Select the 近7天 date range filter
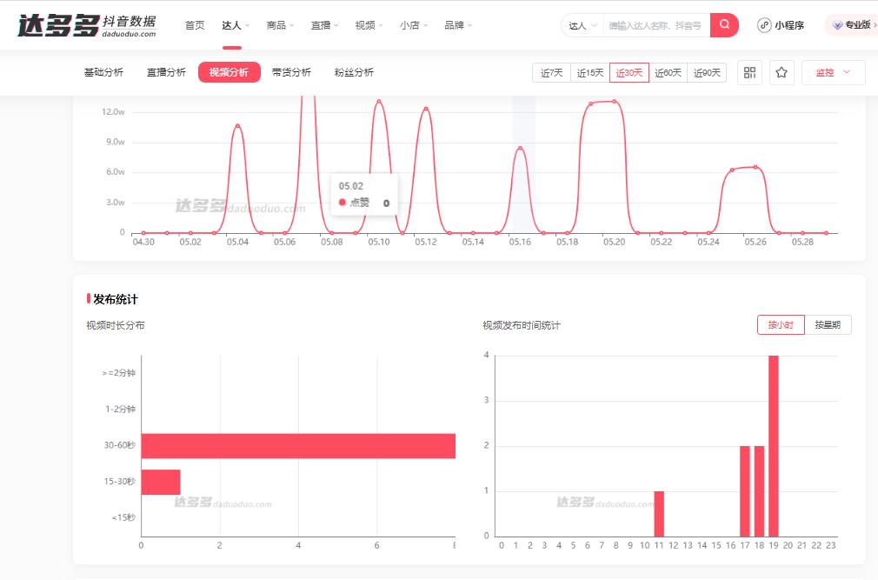 click(x=550, y=73)
